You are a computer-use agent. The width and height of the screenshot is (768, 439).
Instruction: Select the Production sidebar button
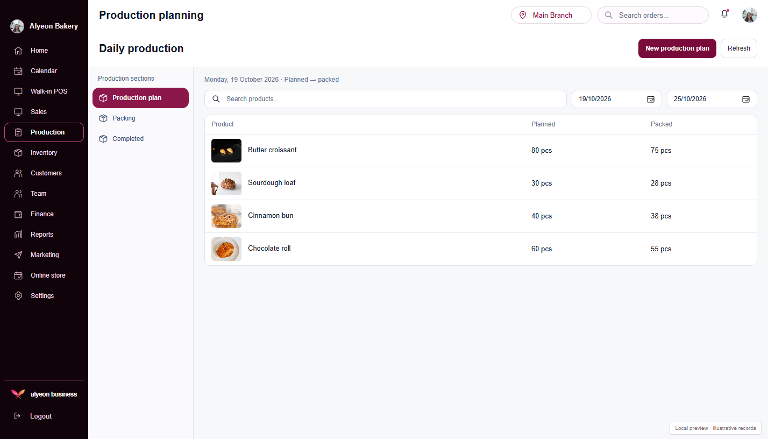pos(44,132)
